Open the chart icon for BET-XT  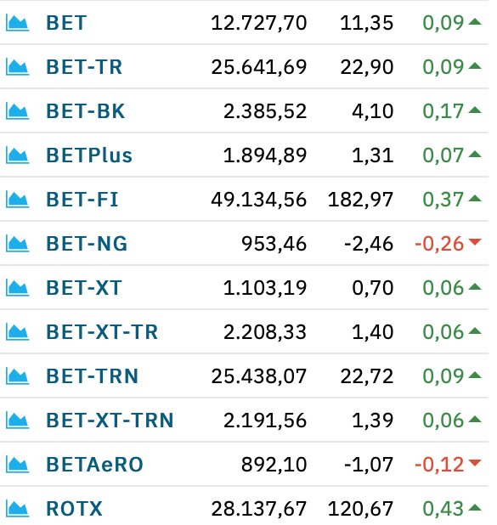(18, 288)
